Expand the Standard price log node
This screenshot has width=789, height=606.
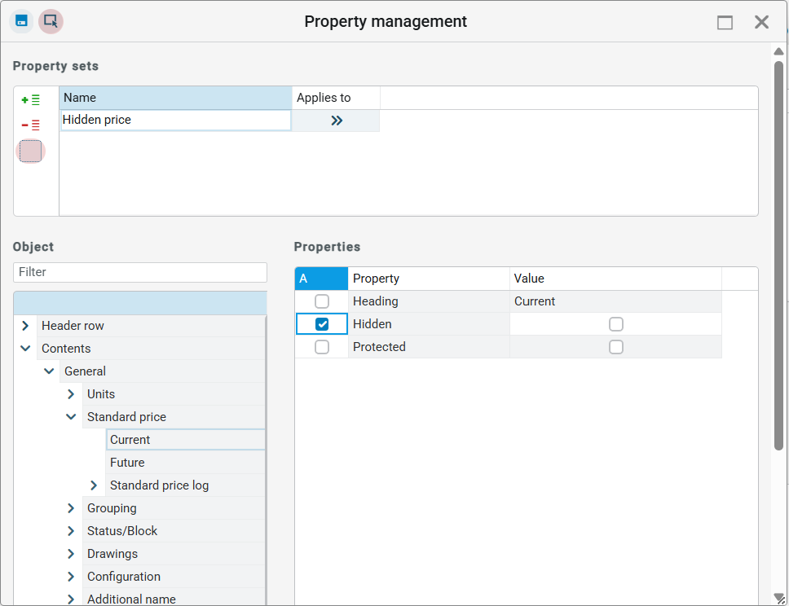tap(94, 485)
